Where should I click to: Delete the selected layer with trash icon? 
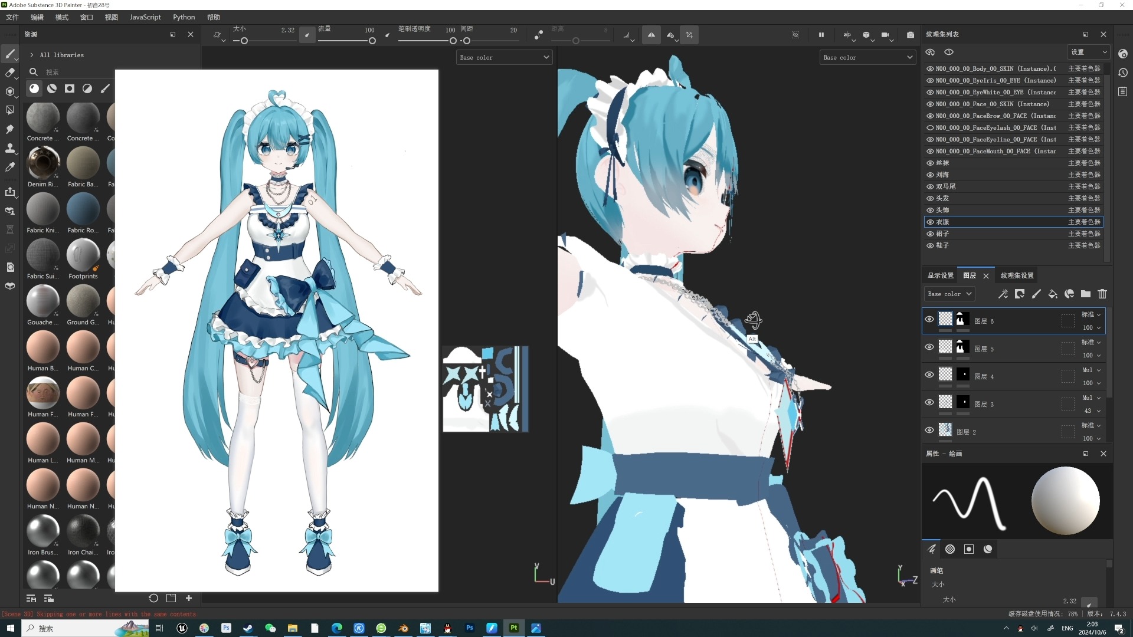click(1102, 294)
